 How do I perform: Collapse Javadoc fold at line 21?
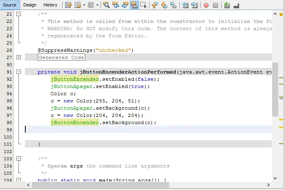tap(18, 14)
